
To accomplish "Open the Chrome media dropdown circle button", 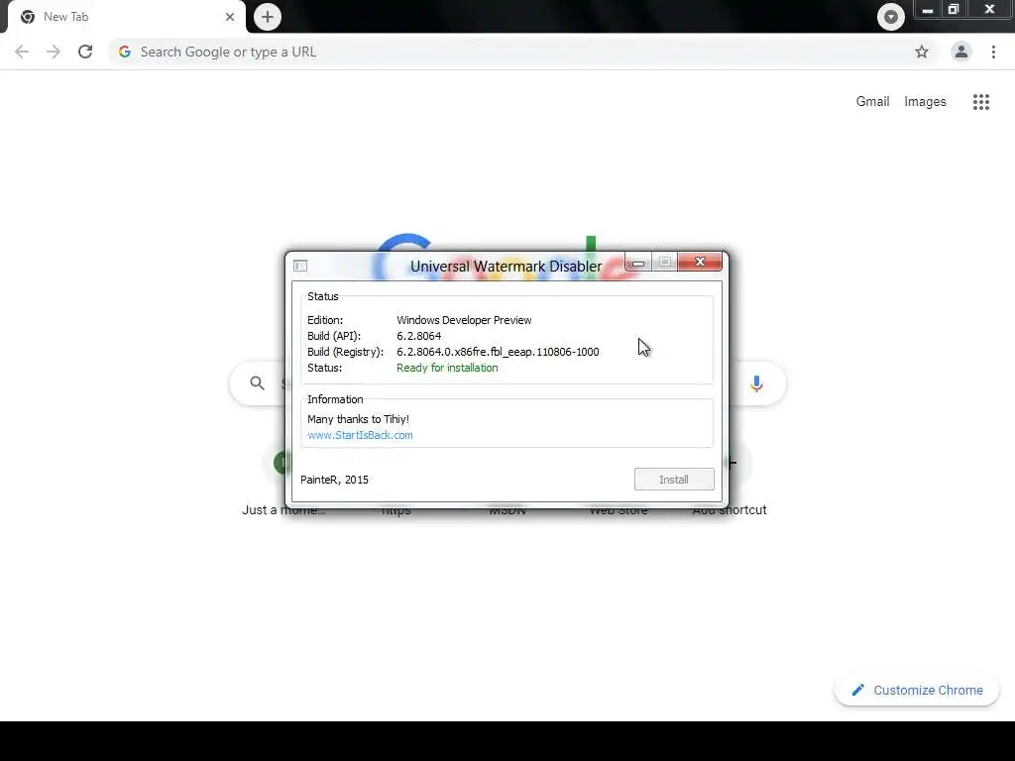I will pos(891,17).
